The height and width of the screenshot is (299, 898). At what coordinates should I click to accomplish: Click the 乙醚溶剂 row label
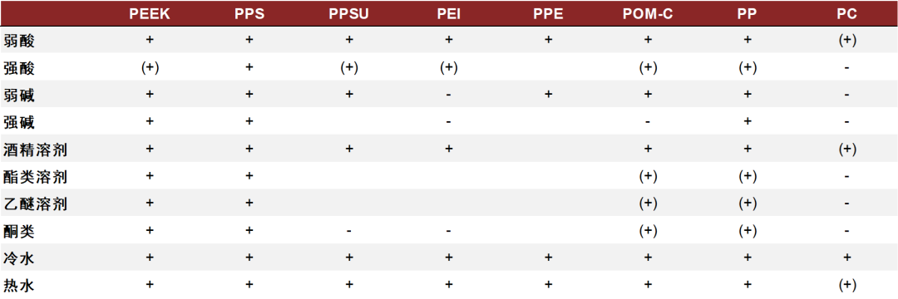pos(35,203)
